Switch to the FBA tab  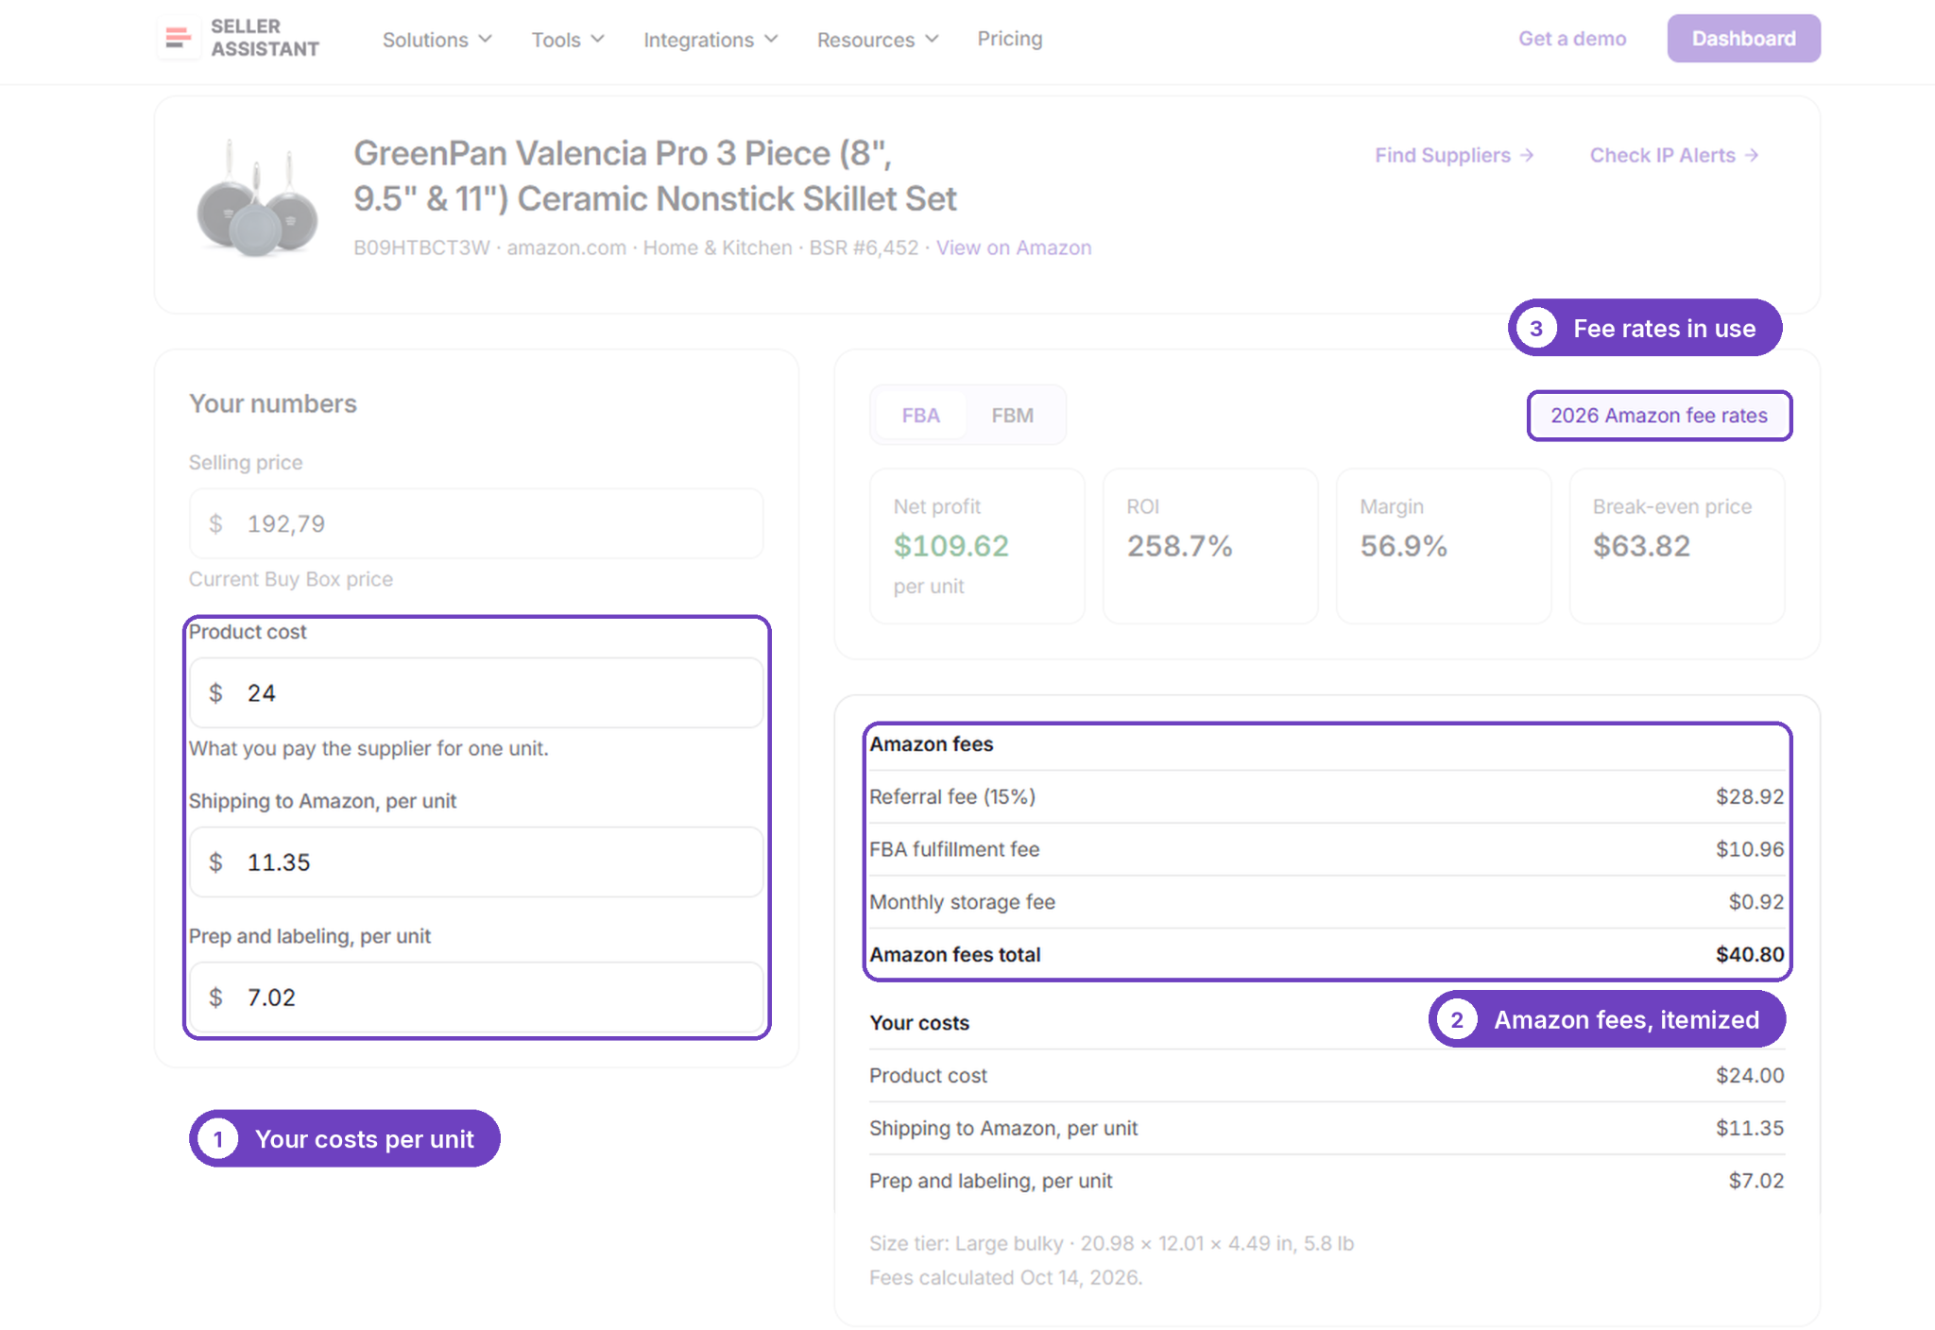[920, 416]
